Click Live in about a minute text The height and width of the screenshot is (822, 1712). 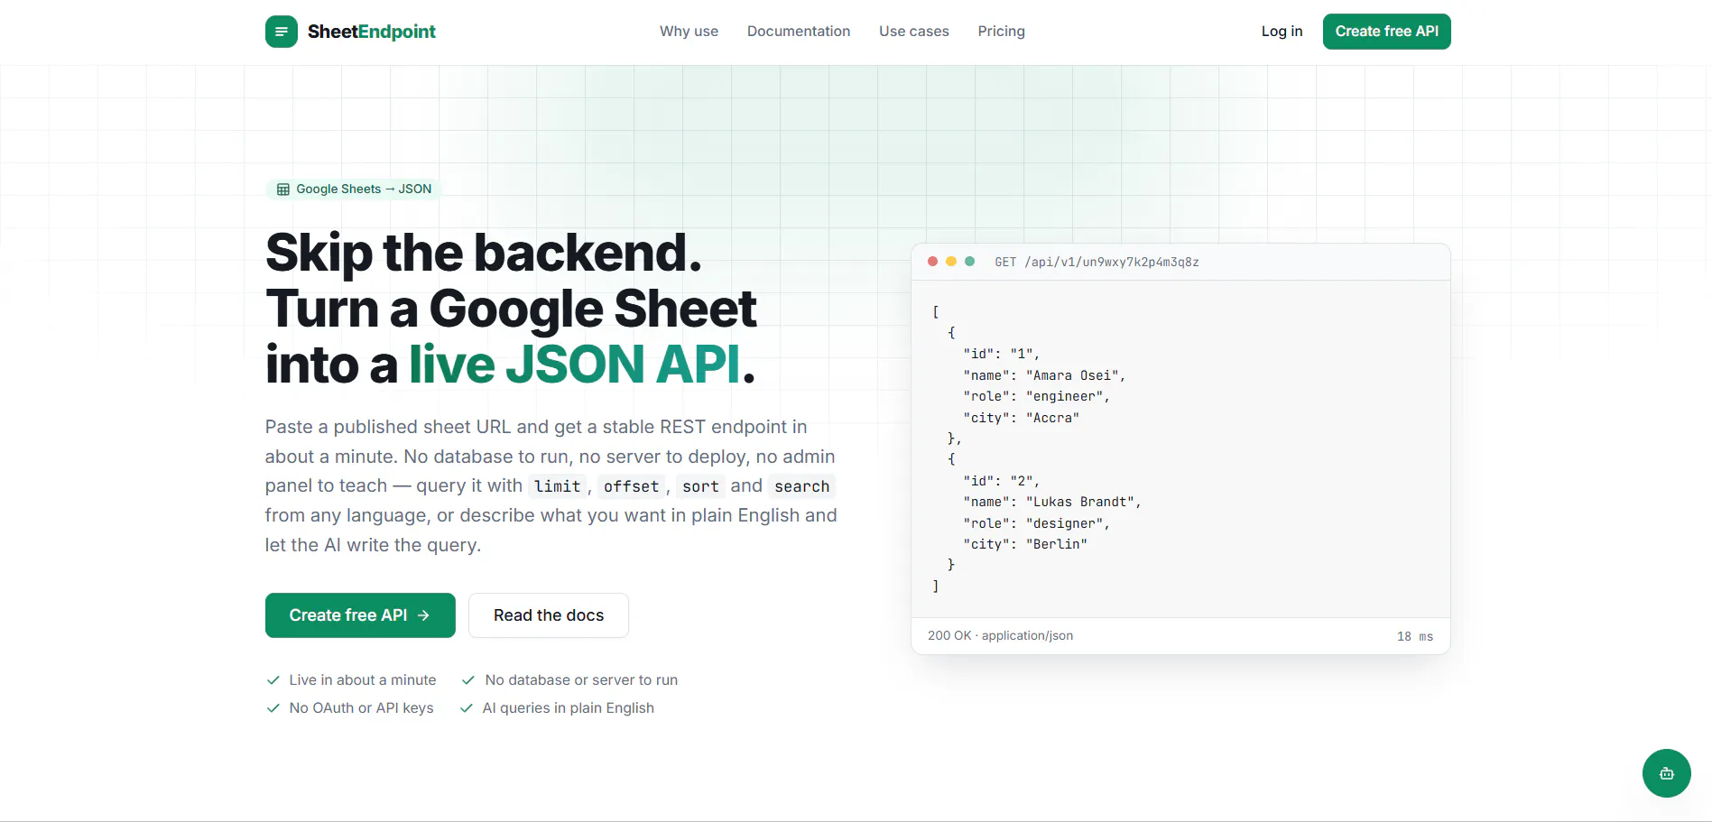[x=363, y=680]
